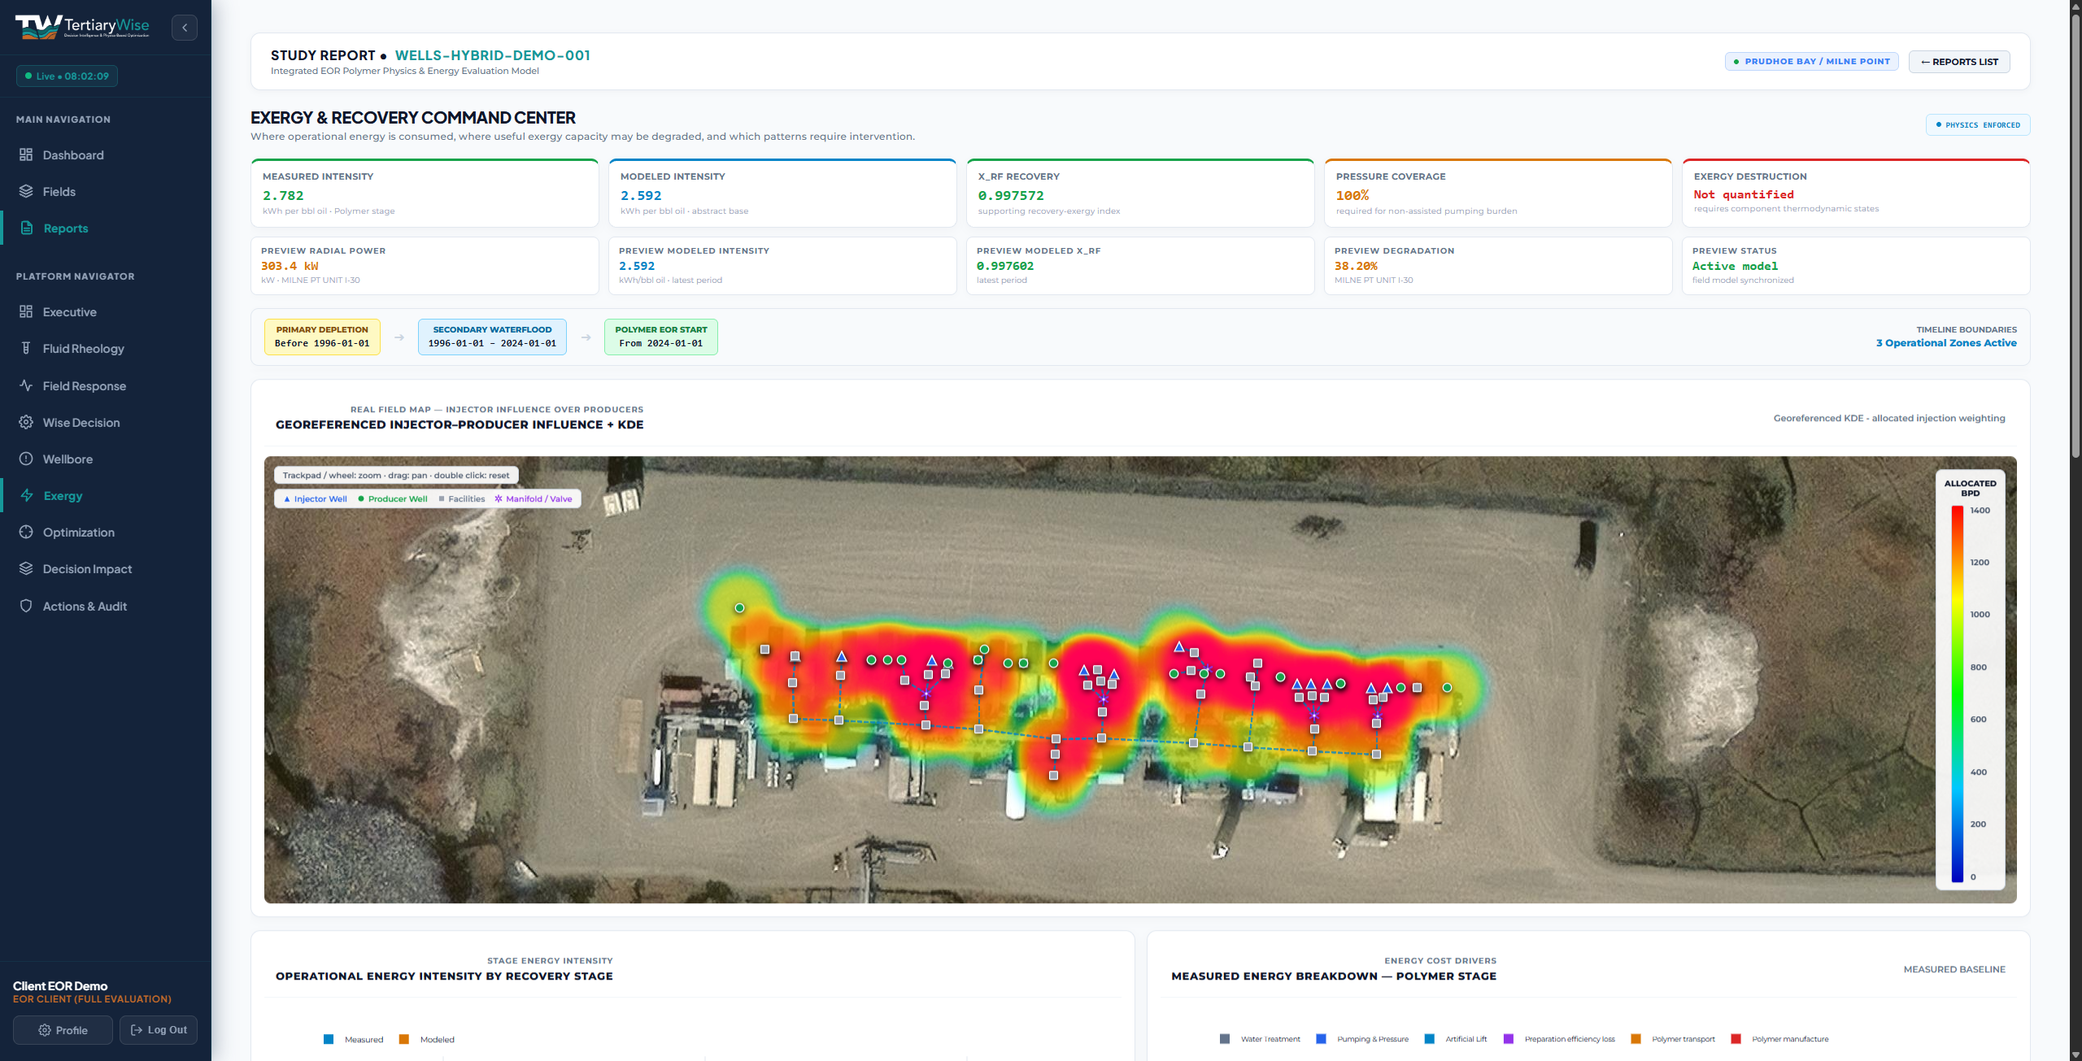Toggle Modeled series legend swatch
This screenshot has width=2082, height=1061.
(x=404, y=1039)
